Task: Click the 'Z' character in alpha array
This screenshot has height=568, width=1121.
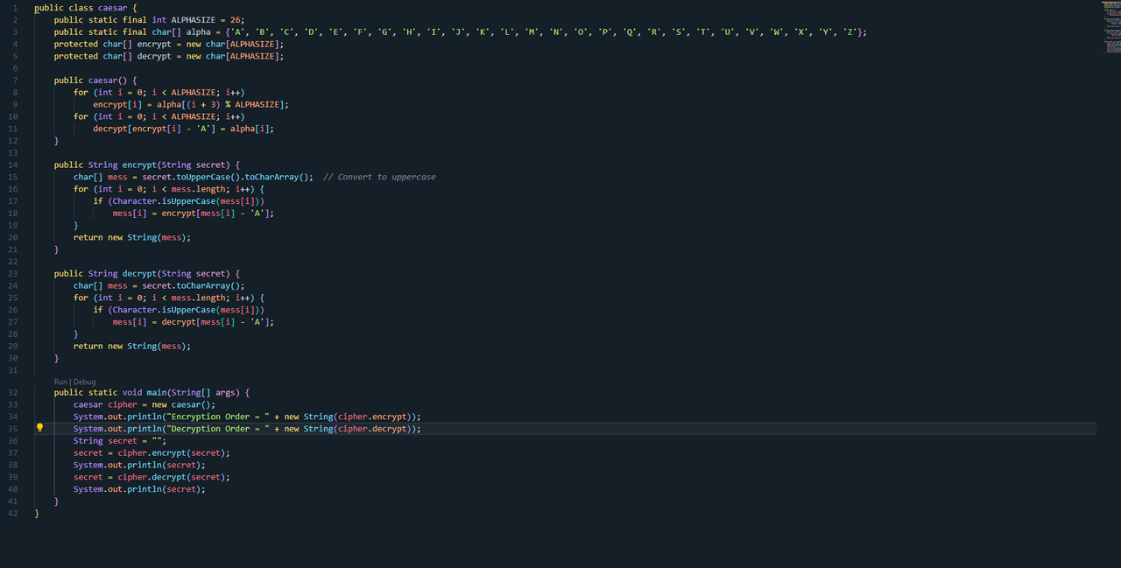Action: pos(849,32)
